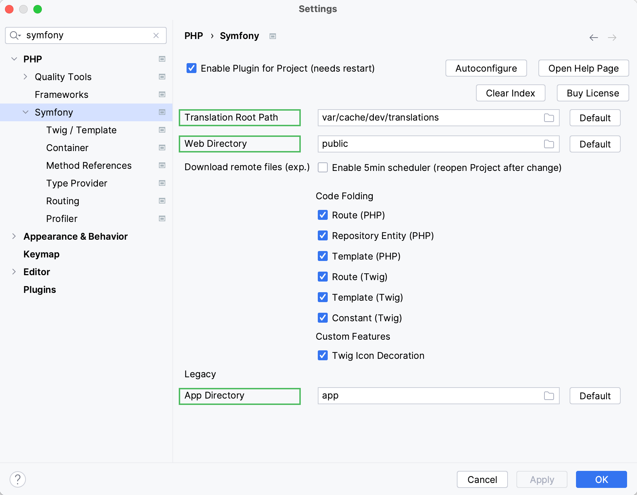Go to the Plugins settings section
Viewport: 637px width, 495px height.
pyautogui.click(x=39, y=289)
